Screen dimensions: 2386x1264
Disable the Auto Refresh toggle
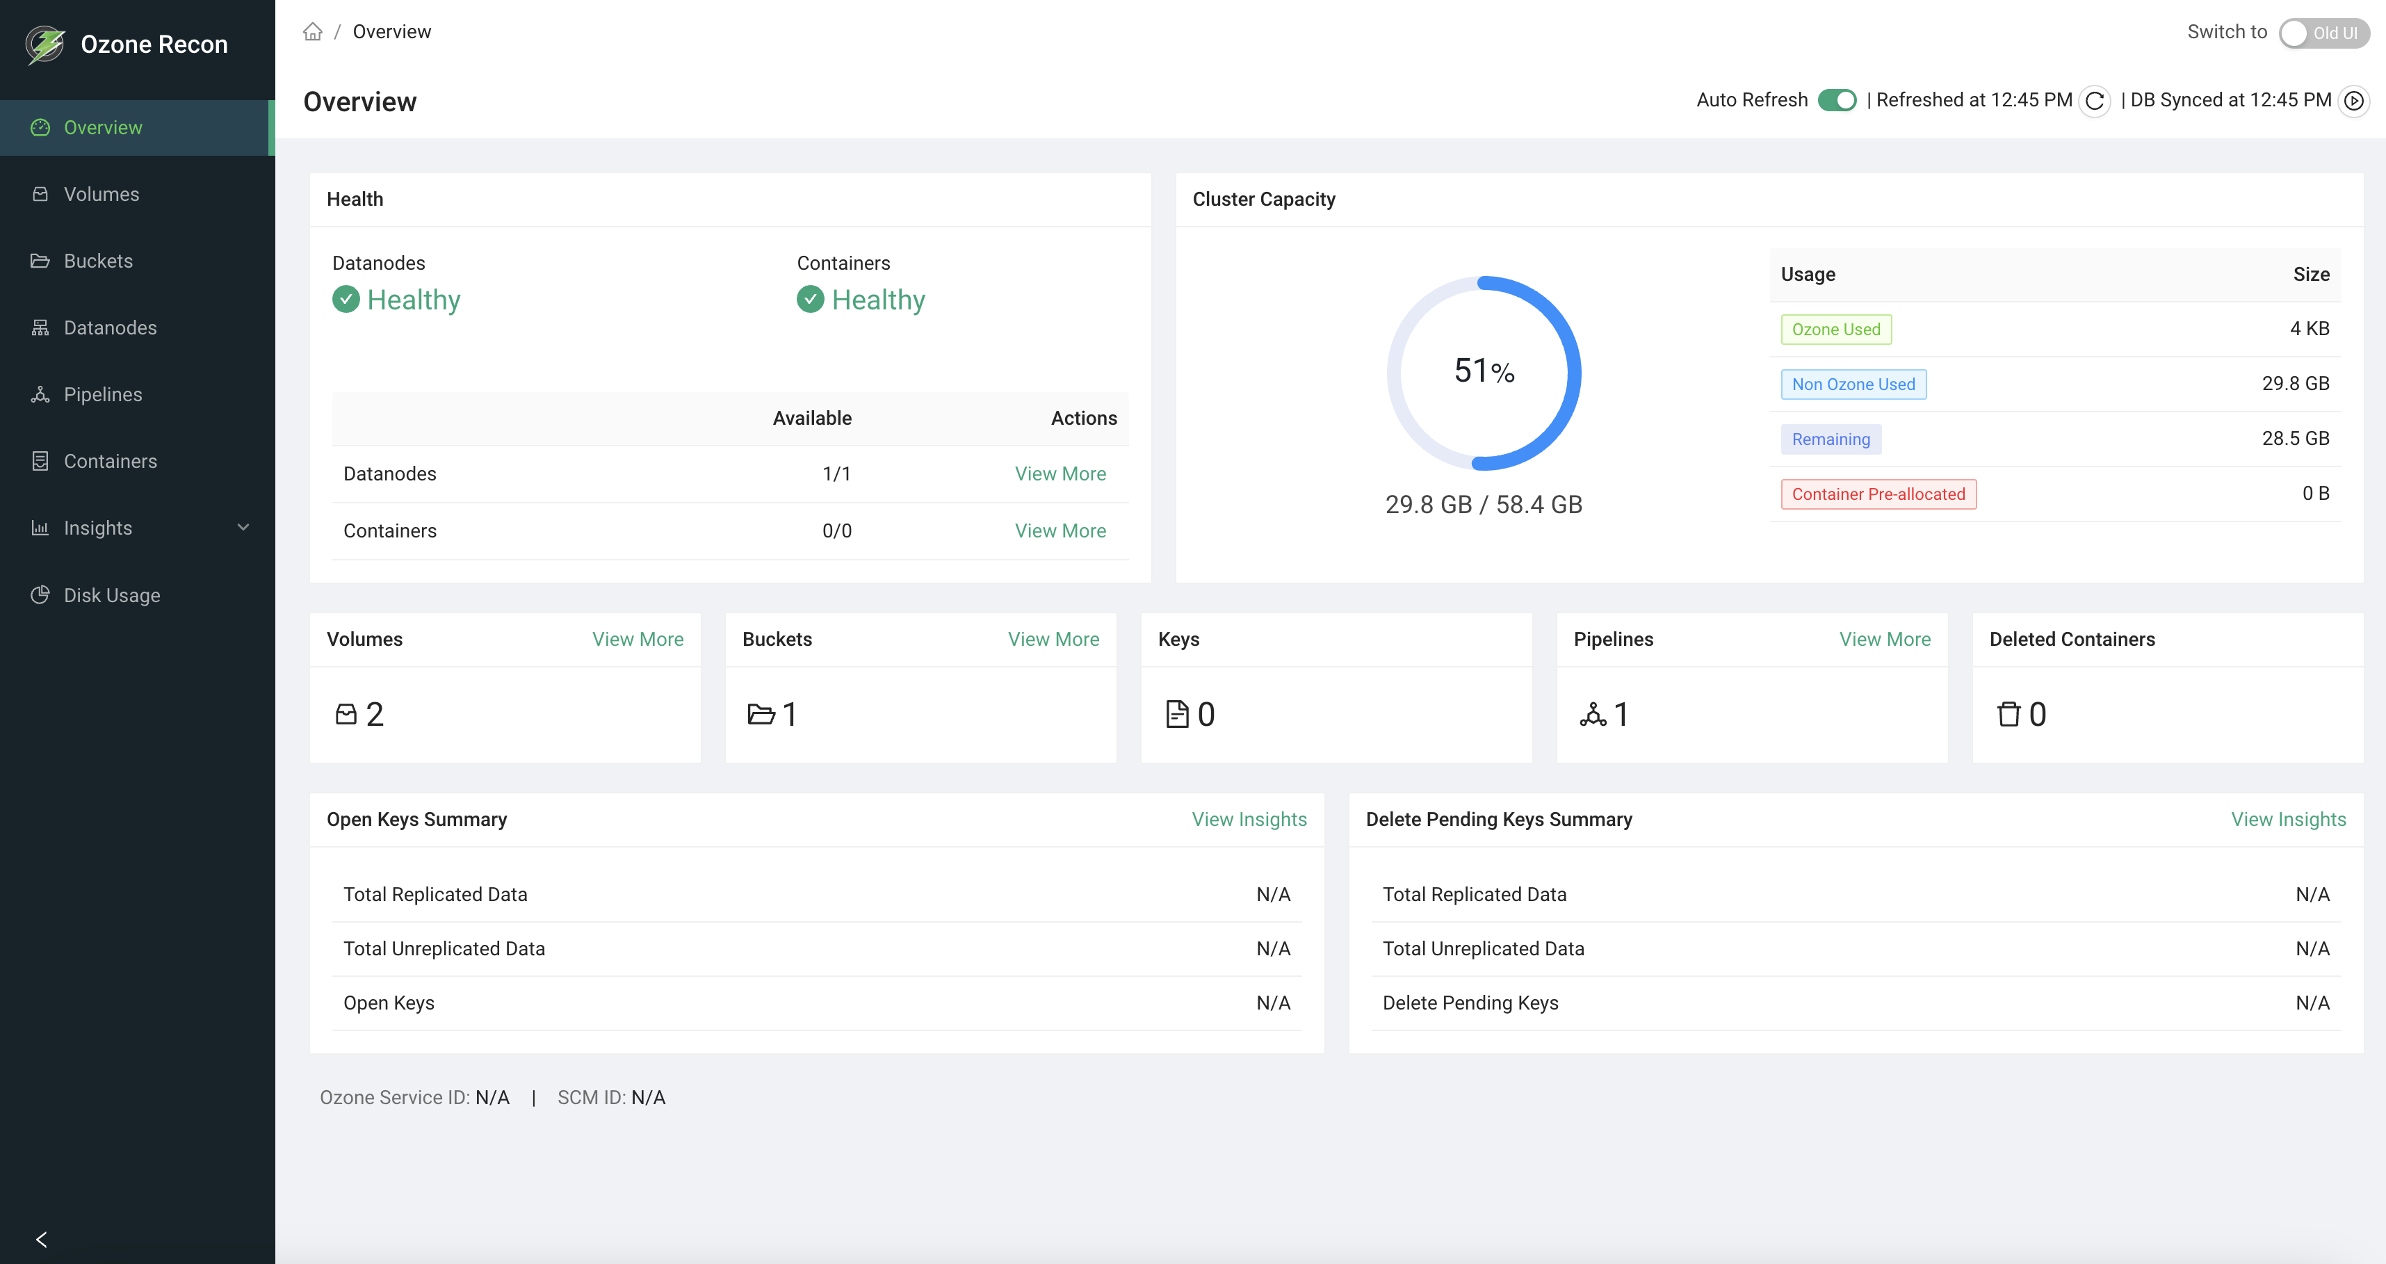tap(1837, 99)
